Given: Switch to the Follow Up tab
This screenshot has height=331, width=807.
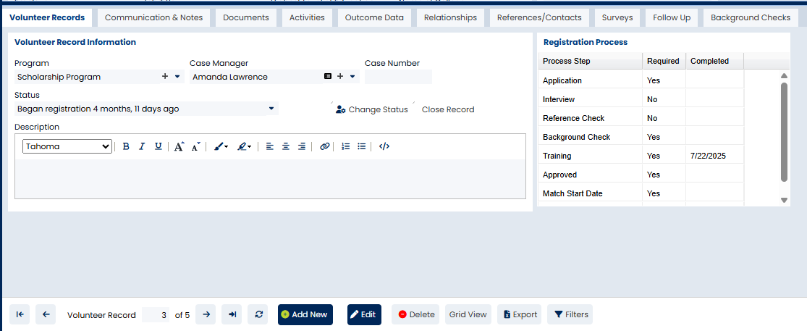Looking at the screenshot, I should pos(672,17).
